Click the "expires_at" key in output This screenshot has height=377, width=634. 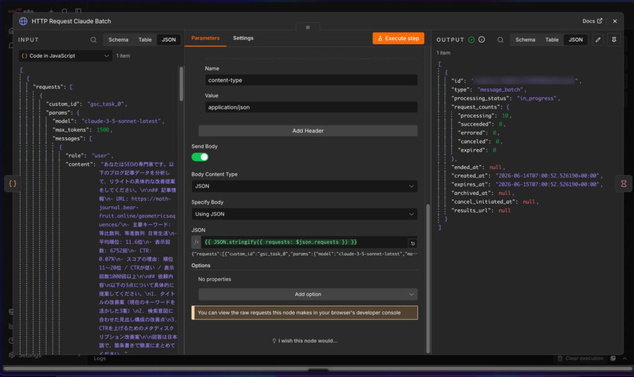pos(471,184)
